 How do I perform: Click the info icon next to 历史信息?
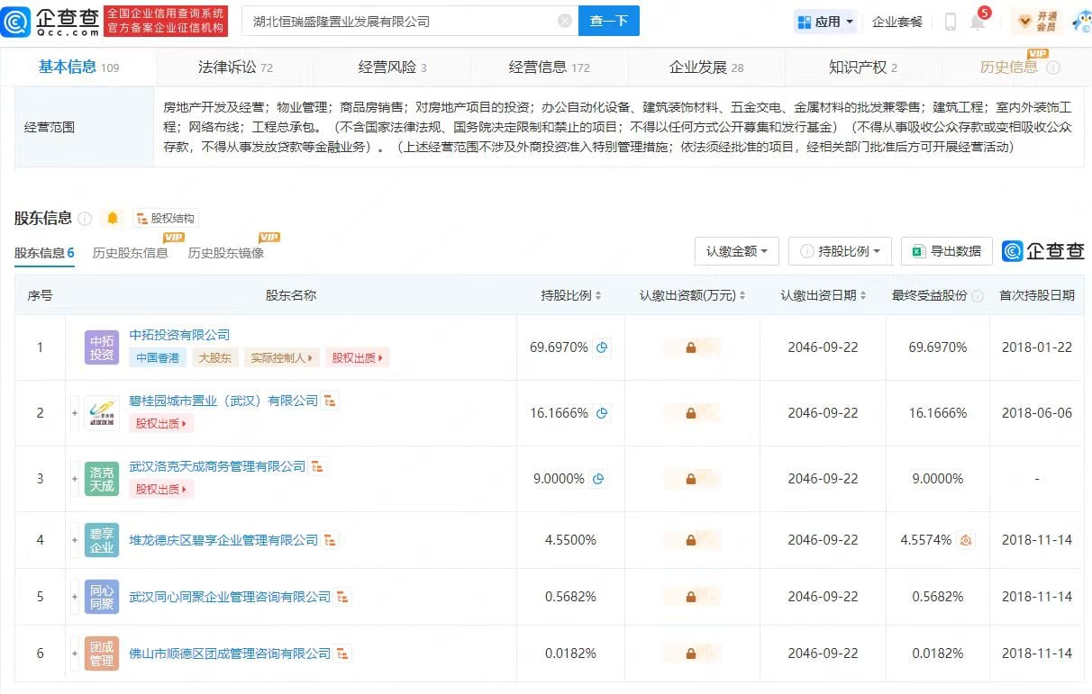[x=1052, y=68]
